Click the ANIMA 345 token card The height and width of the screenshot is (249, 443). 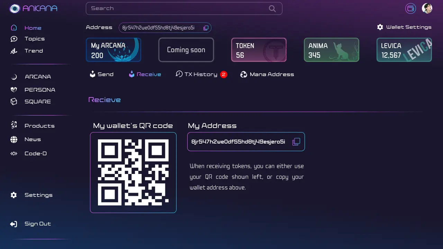point(331,50)
